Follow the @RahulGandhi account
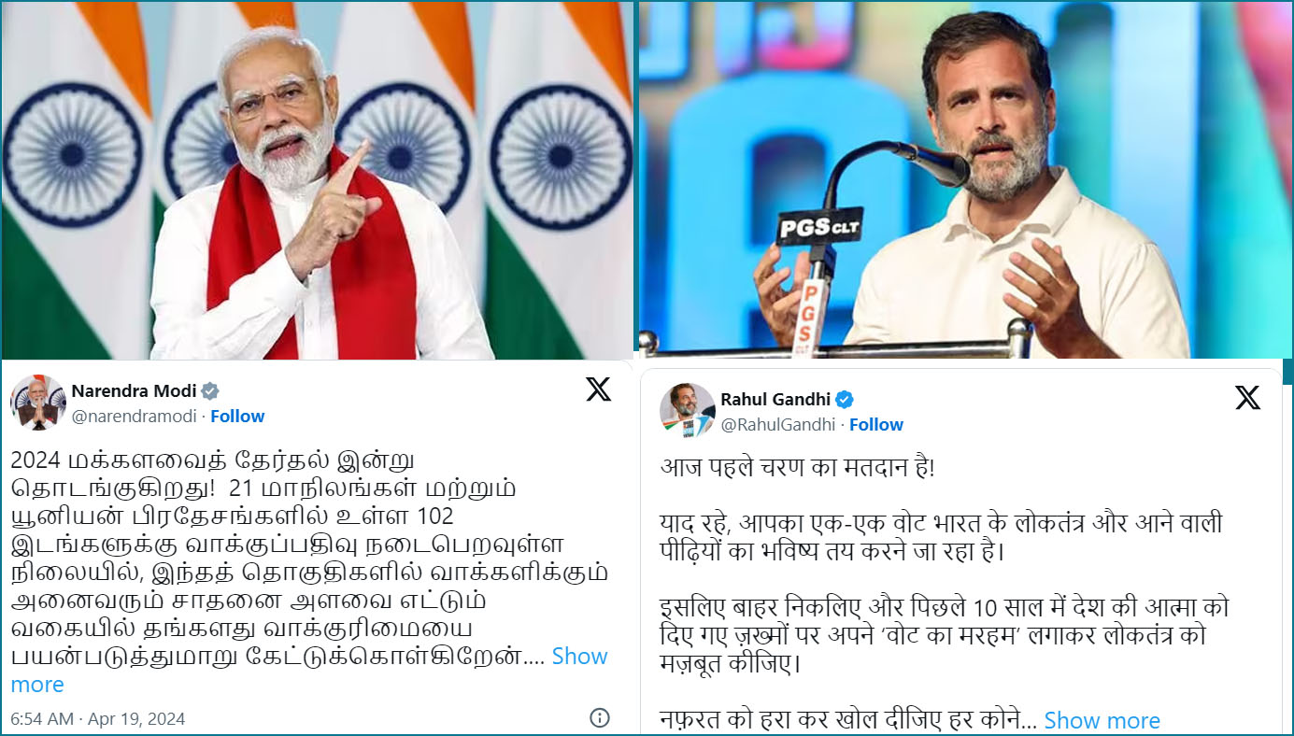Screen dimensions: 1294x736 pos(876,424)
